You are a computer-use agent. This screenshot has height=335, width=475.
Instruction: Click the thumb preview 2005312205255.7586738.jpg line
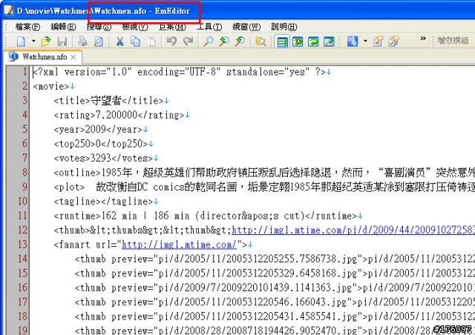pos(275,259)
